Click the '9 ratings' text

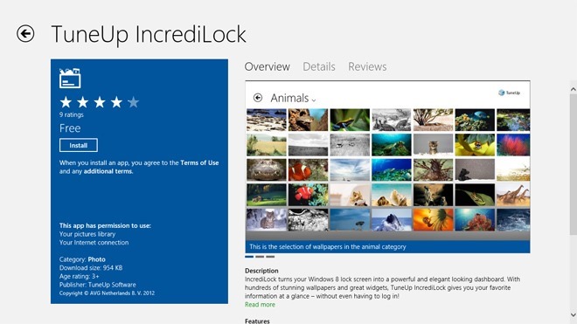(72, 114)
